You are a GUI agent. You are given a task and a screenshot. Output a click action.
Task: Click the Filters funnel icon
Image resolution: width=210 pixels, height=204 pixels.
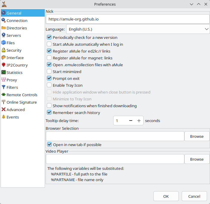pyautogui.click(x=4, y=87)
